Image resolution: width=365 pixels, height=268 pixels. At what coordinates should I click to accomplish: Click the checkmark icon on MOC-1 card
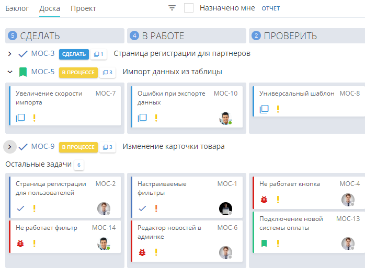pyautogui.click(x=142, y=208)
